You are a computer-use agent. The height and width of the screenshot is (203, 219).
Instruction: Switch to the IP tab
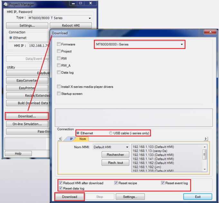(x=71, y=139)
